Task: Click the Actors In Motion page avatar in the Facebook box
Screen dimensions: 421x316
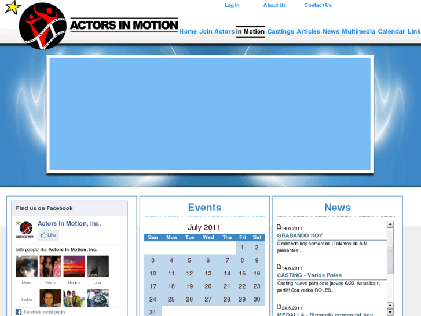Action: tap(24, 230)
